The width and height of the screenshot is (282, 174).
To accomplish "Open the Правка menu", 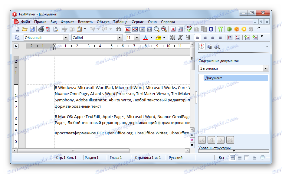I will (x=40, y=22).
